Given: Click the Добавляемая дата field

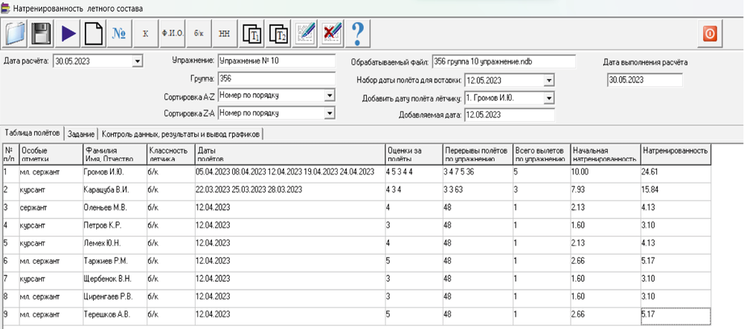Looking at the screenshot, I should click(x=509, y=115).
